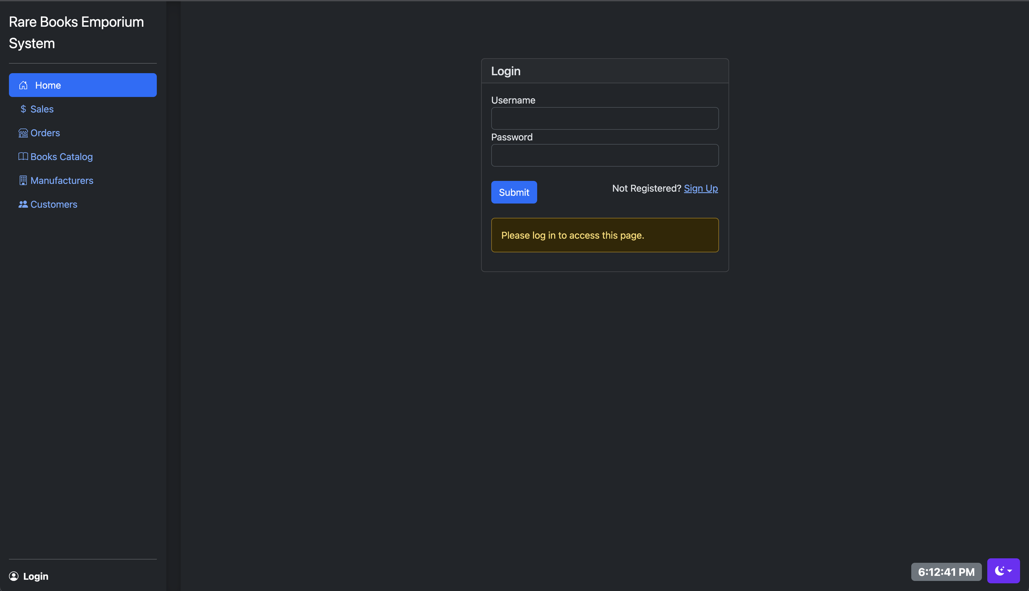Go to the Books Catalog page
The image size is (1029, 591).
[x=61, y=157]
